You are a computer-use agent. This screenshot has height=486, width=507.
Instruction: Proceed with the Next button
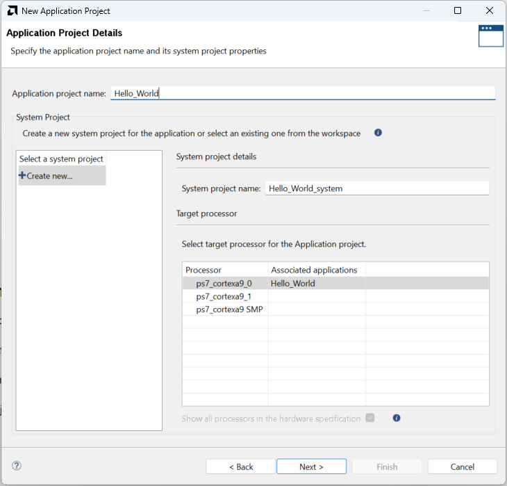point(311,467)
